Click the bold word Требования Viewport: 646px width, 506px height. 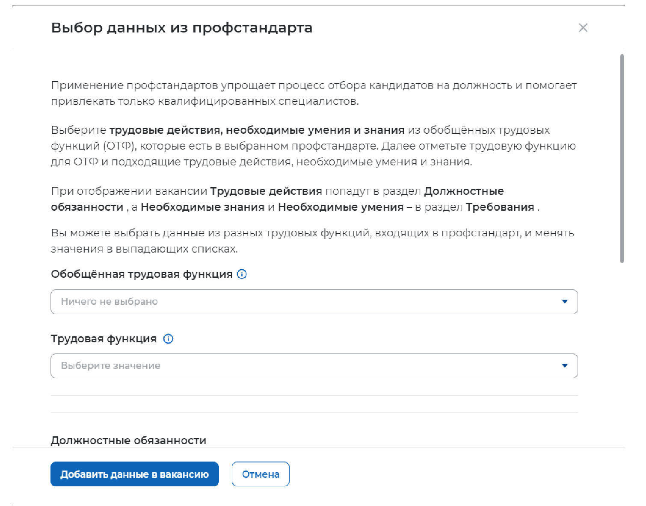click(500, 207)
